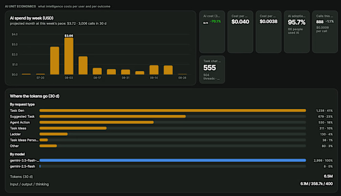The height and width of the screenshot is (196, 341).
Task: Select the orange bar for Other
Action: (x=48, y=145)
